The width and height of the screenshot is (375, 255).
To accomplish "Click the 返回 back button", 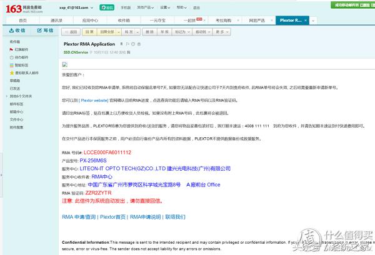I will 71,32.
